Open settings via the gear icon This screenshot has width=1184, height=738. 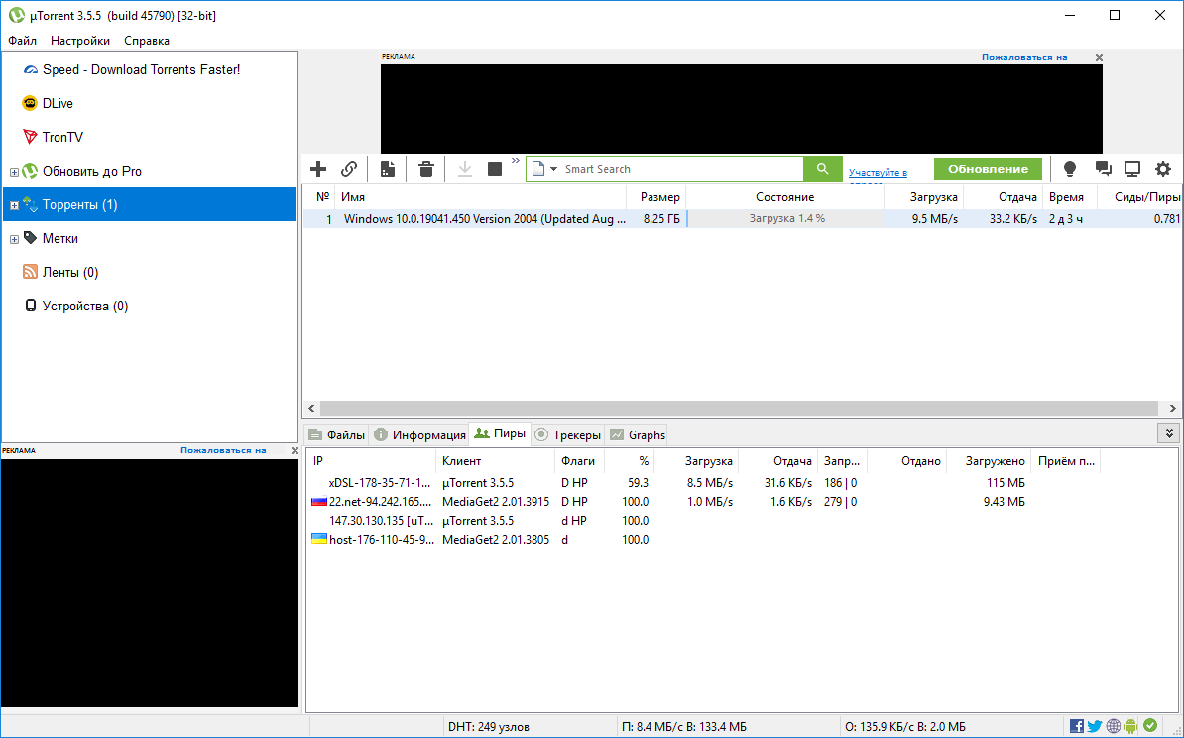(1163, 169)
